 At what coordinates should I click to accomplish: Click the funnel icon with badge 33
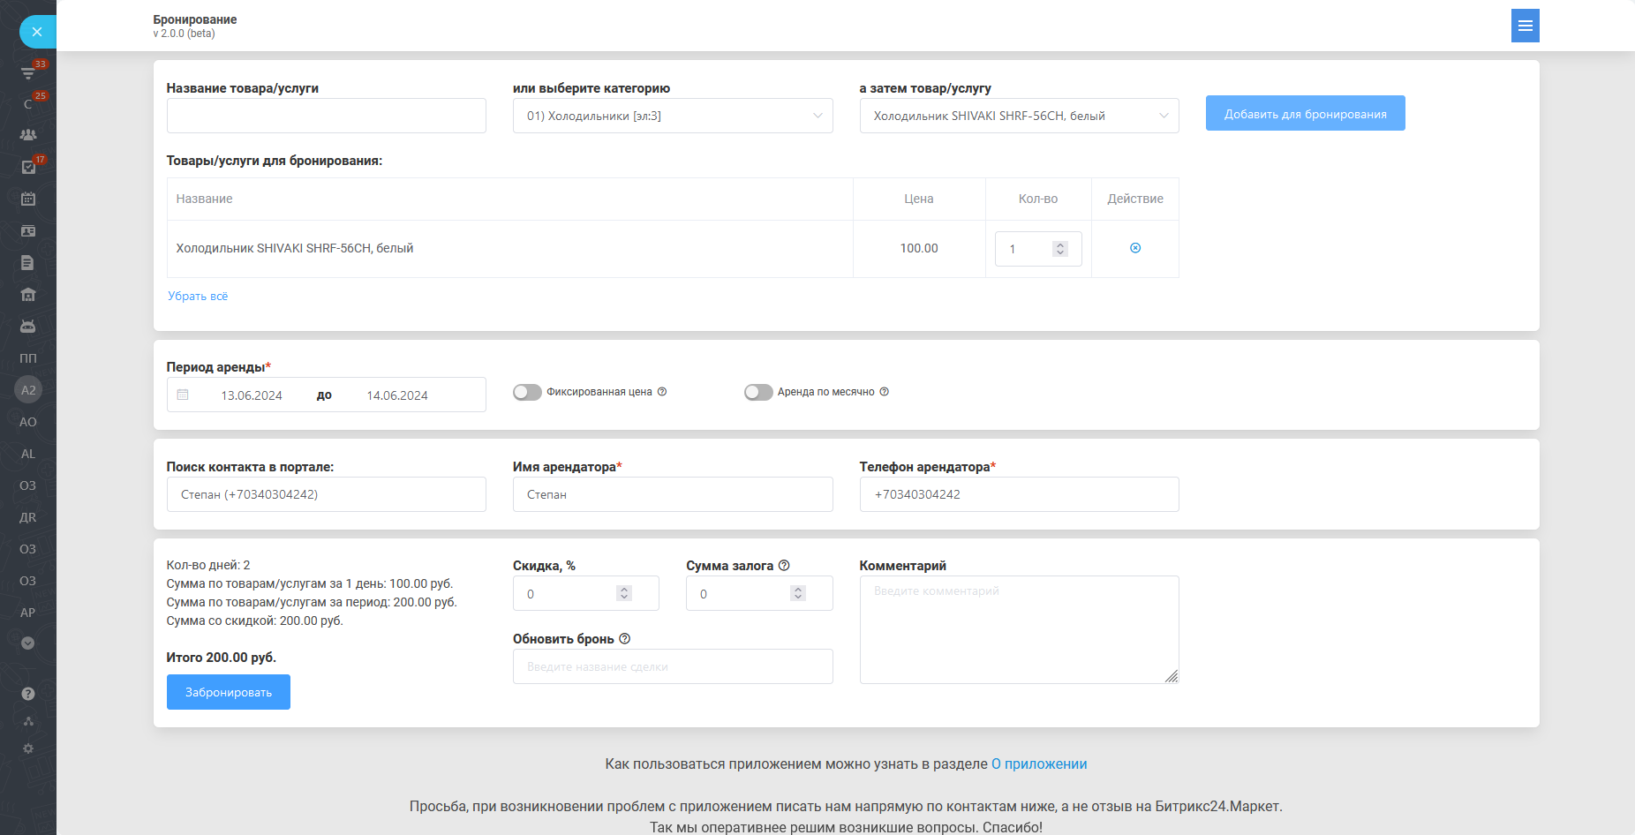pyautogui.click(x=28, y=72)
